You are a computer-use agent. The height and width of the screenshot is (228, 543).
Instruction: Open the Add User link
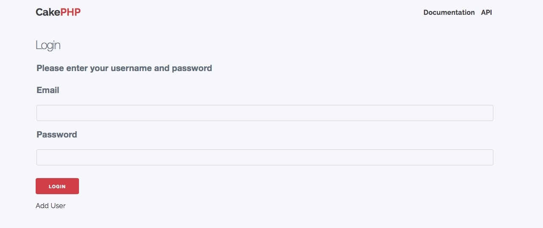(51, 206)
